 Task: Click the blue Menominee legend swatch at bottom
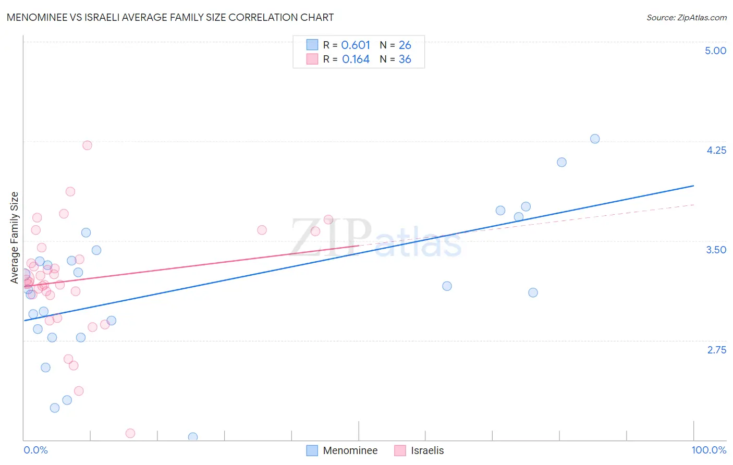pyautogui.click(x=312, y=450)
